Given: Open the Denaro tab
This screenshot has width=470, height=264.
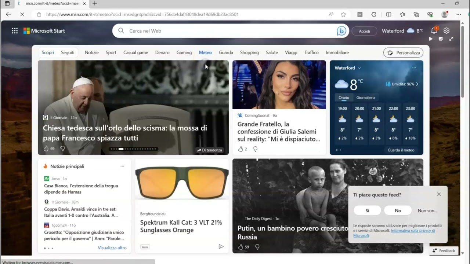Looking at the screenshot, I should click(x=162, y=52).
